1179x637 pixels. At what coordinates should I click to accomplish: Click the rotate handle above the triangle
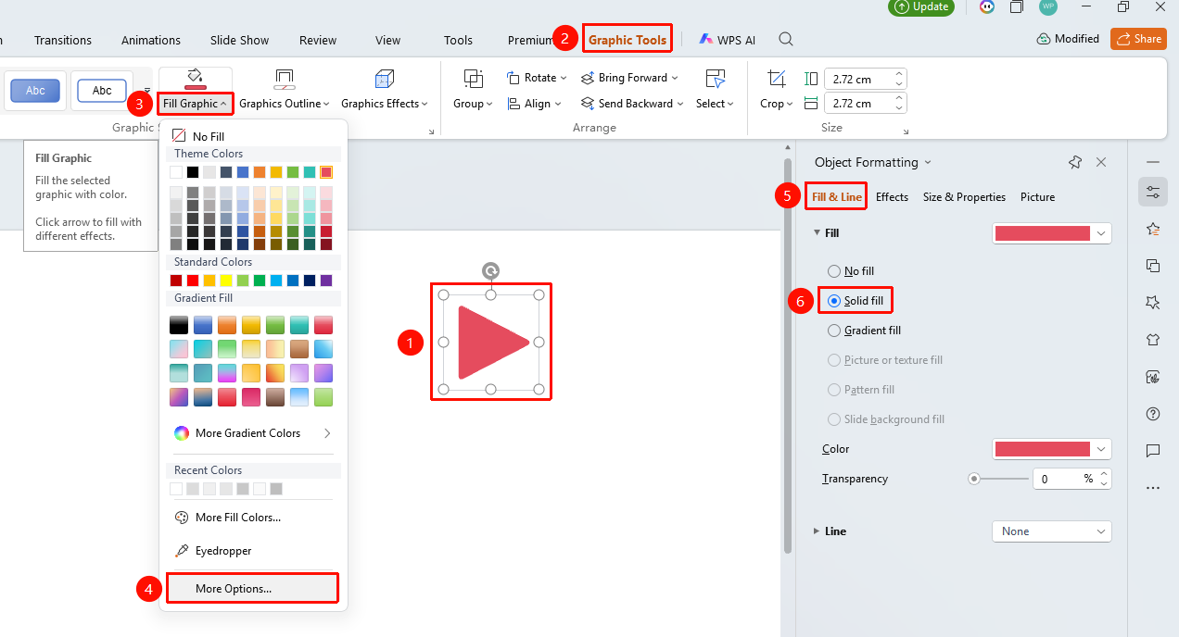pyautogui.click(x=491, y=270)
